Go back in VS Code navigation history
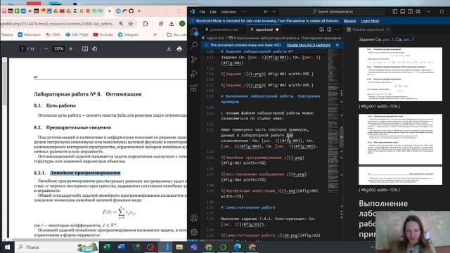 (266, 12)
